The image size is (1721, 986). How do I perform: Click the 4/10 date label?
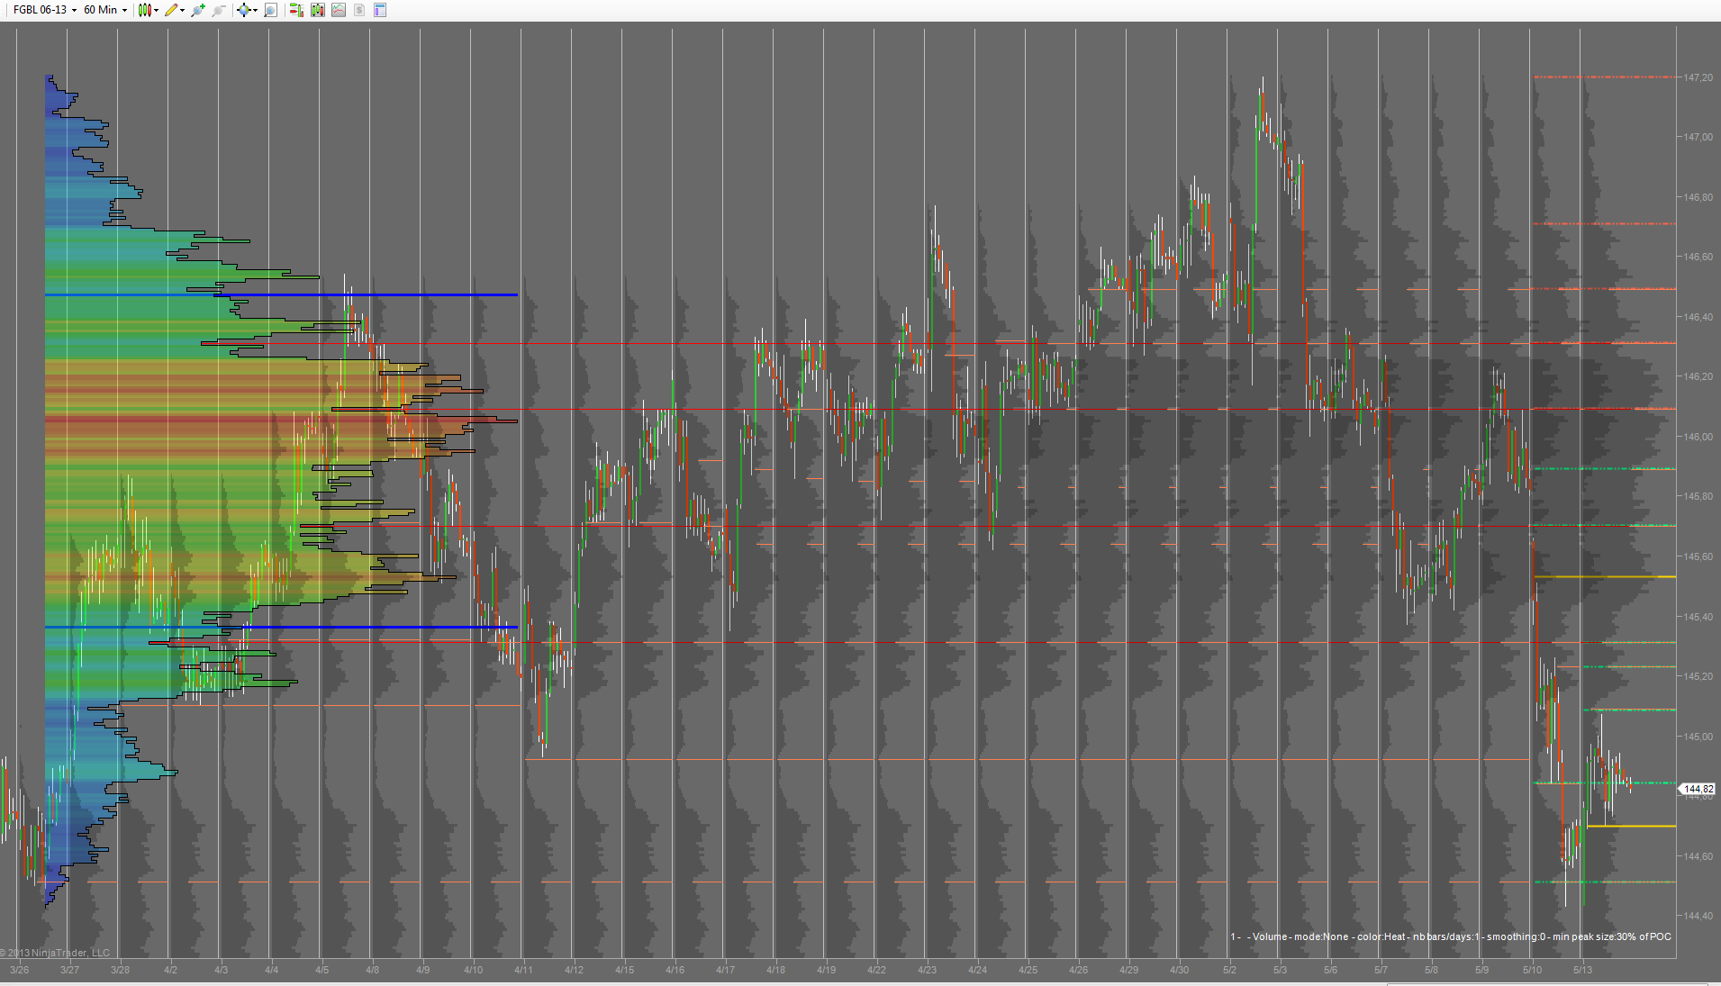click(474, 970)
